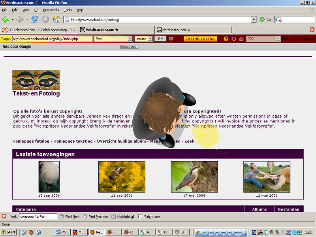Enable the Match case checkbox
This screenshot has height=237, width=316.
point(140,216)
